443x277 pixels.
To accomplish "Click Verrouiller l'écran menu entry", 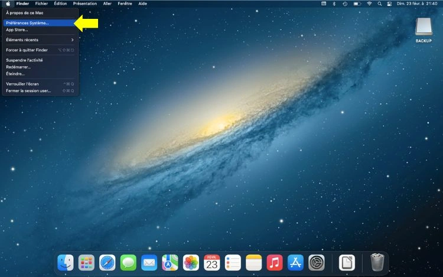I will pyautogui.click(x=22, y=84).
